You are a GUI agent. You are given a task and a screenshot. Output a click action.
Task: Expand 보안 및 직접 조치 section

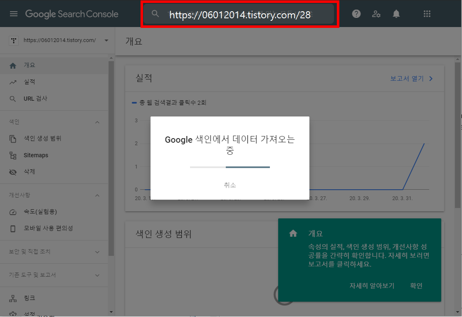[54, 252]
